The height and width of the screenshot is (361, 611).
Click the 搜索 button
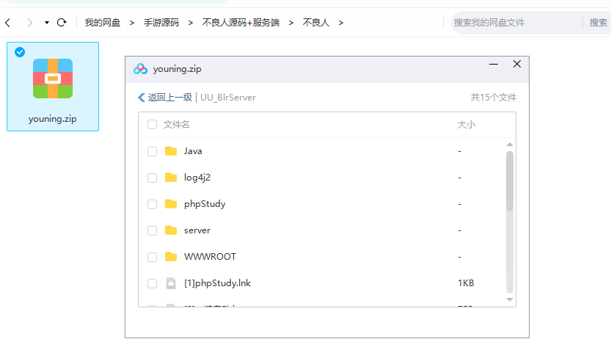(x=598, y=23)
